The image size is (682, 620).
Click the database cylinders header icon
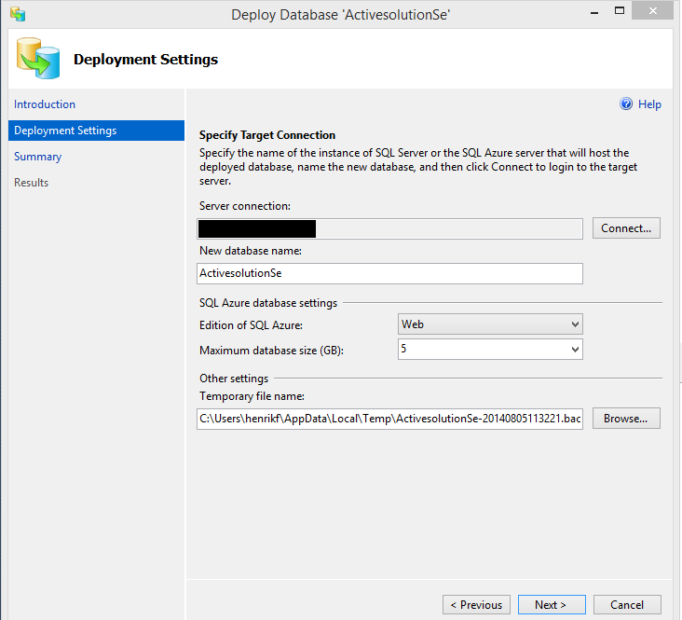coord(38,59)
